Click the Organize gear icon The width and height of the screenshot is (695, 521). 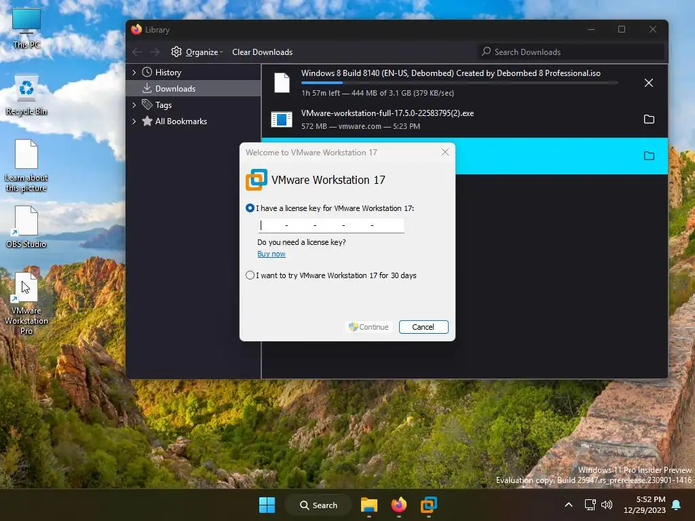point(176,52)
